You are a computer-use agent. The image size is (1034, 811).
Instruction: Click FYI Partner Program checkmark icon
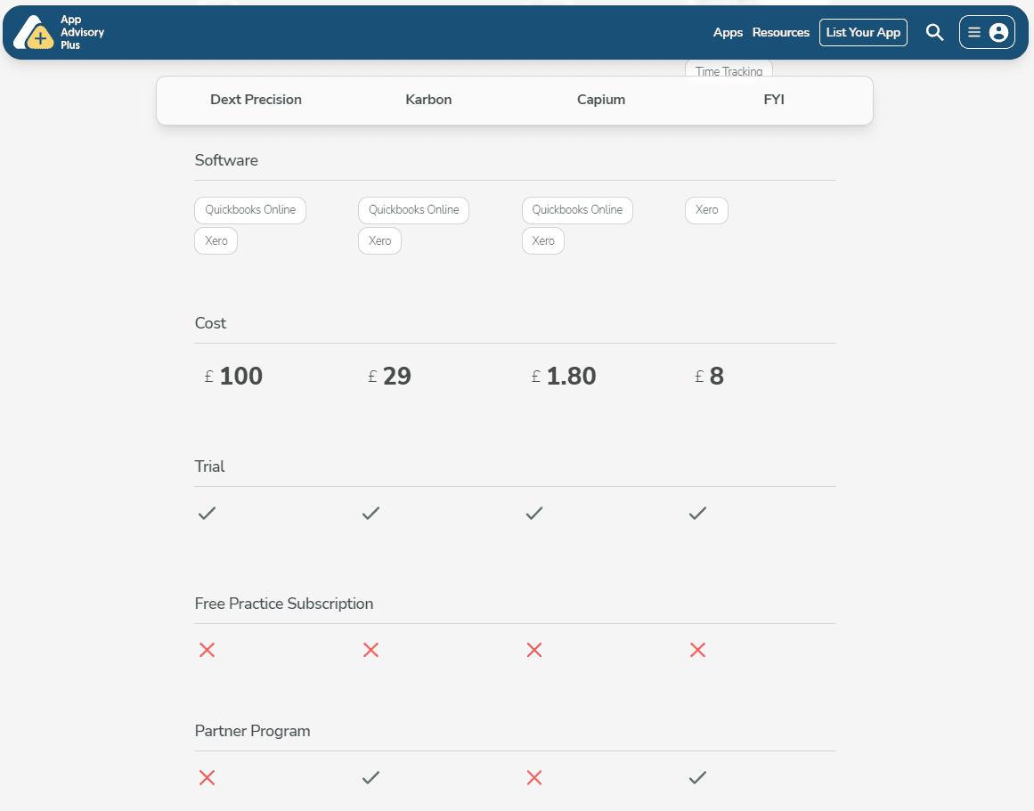coord(697,778)
